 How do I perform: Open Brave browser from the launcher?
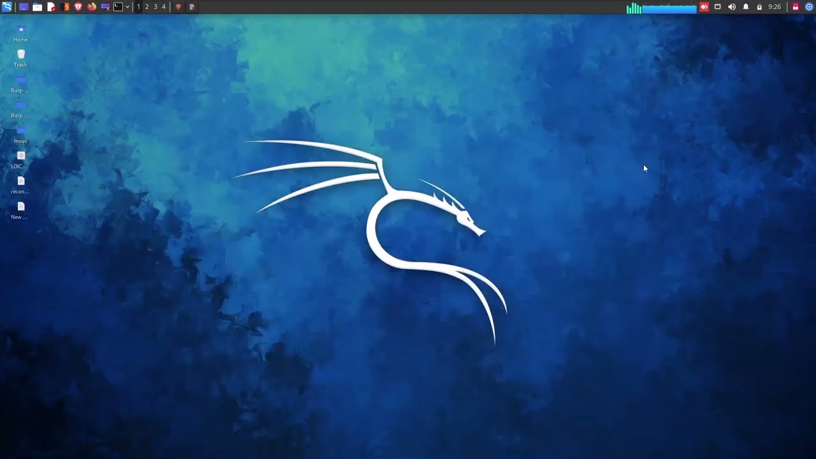[78, 7]
